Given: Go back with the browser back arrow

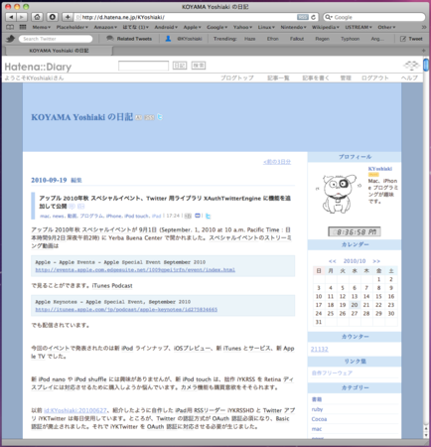Looking at the screenshot, I should click(11, 17).
